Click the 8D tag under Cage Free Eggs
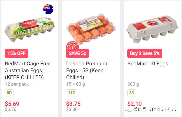The height and width of the screenshot is (117, 182). tap(9, 93)
